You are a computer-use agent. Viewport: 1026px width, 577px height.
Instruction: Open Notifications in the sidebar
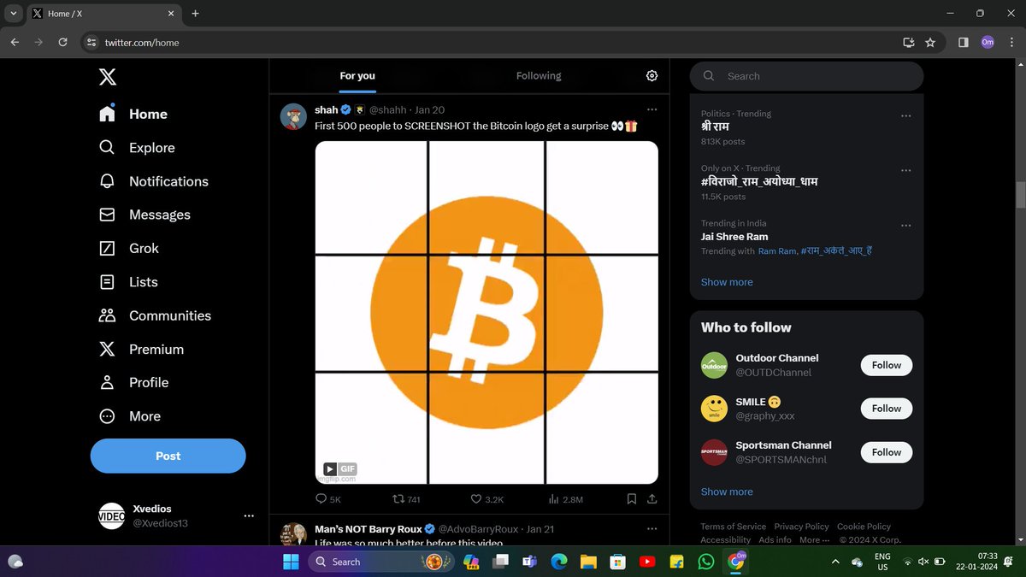coord(153,181)
